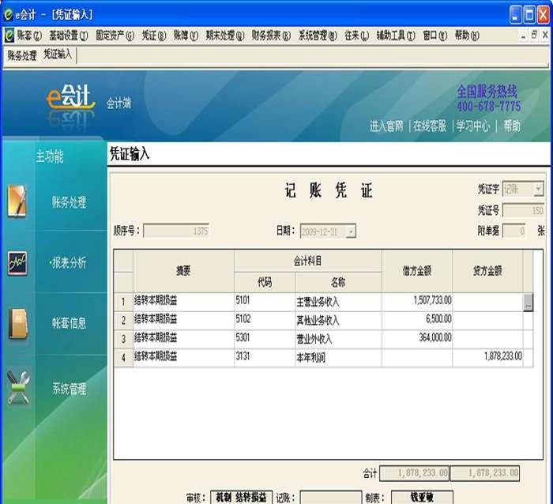
Task: Select 账务处理 in the sidebar
Action: pos(70,202)
